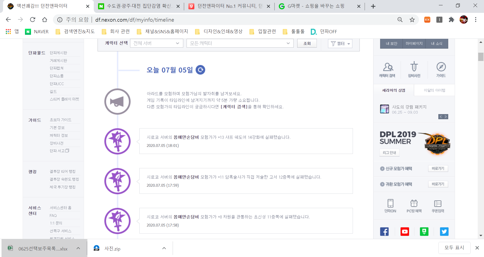Open 거래게시판 sidebar link
Viewport: 484px width, 257px height.
58,60
